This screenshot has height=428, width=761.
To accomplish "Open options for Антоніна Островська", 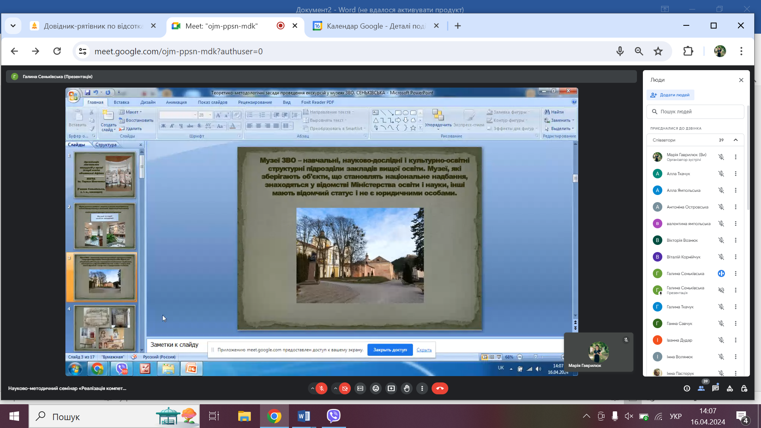I will click(x=736, y=207).
